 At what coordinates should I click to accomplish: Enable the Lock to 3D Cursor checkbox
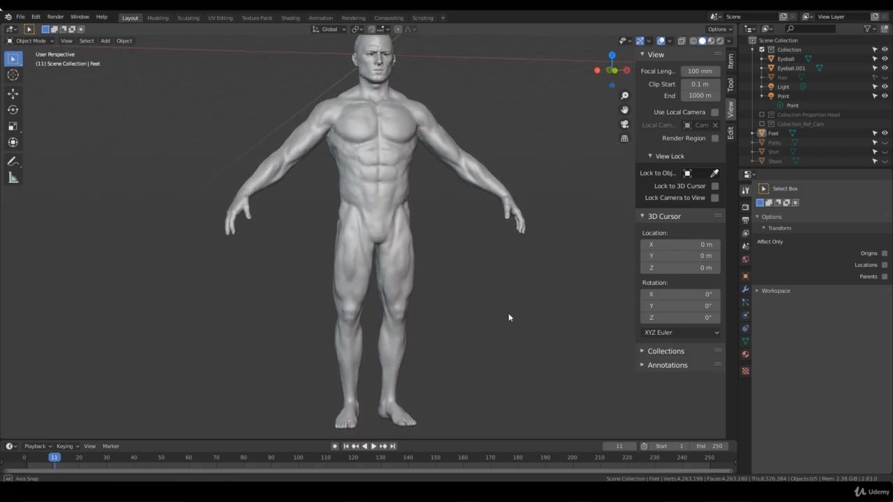pos(714,186)
